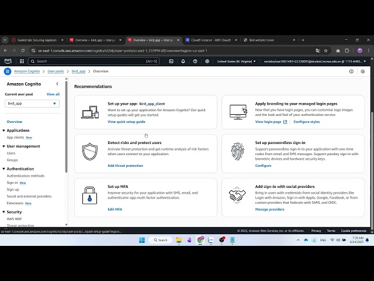Open the external-link icon next to View login page
The image size is (374, 281).
pos(285,122)
